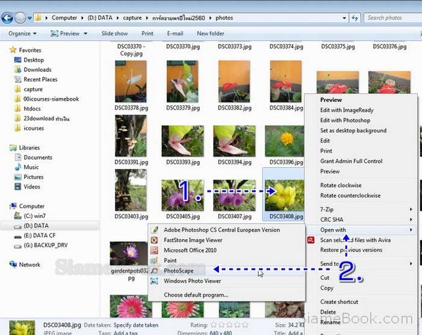This screenshot has width=422, height=335.
Task: Select the Libraries node icon
Action: (x=13, y=148)
